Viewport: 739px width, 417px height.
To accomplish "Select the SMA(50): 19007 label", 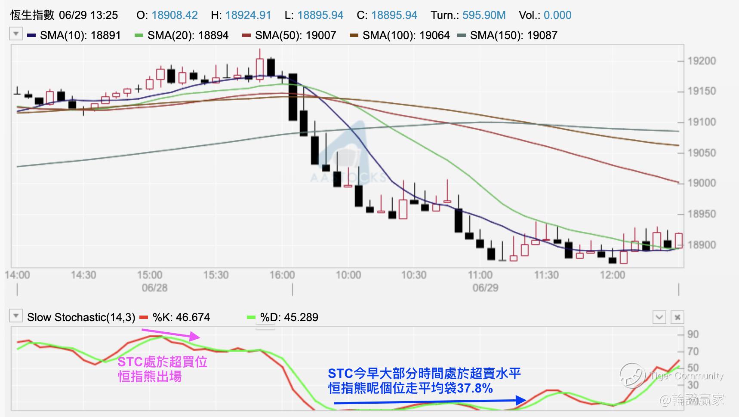I will 296,35.
